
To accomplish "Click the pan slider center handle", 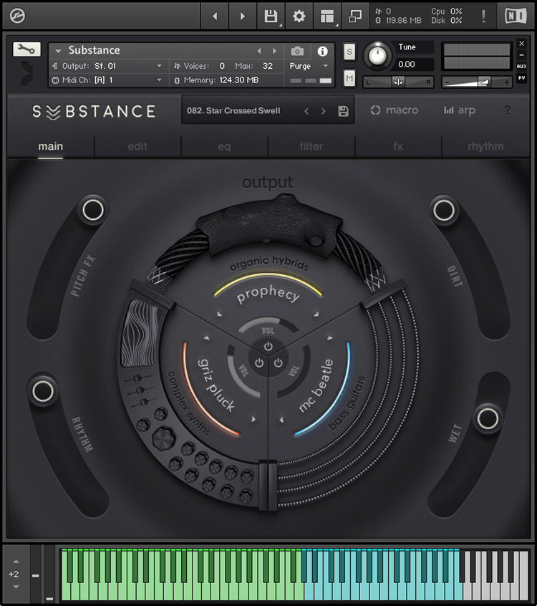I will [398, 82].
